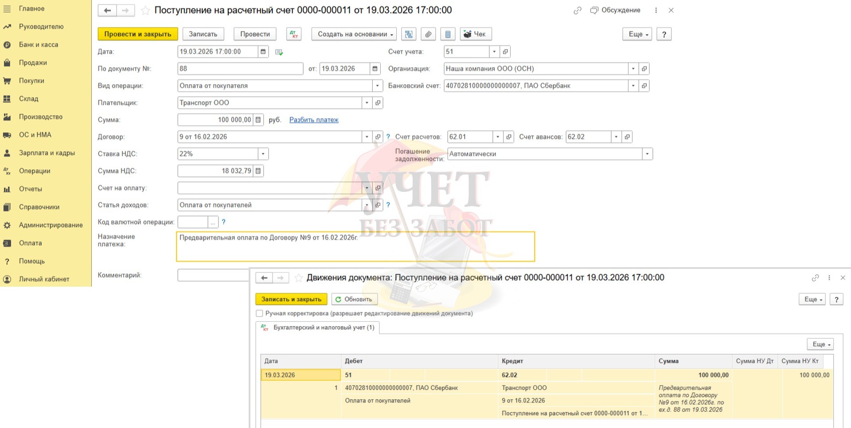Click the Дт/Кт document movements icon

pos(294,34)
